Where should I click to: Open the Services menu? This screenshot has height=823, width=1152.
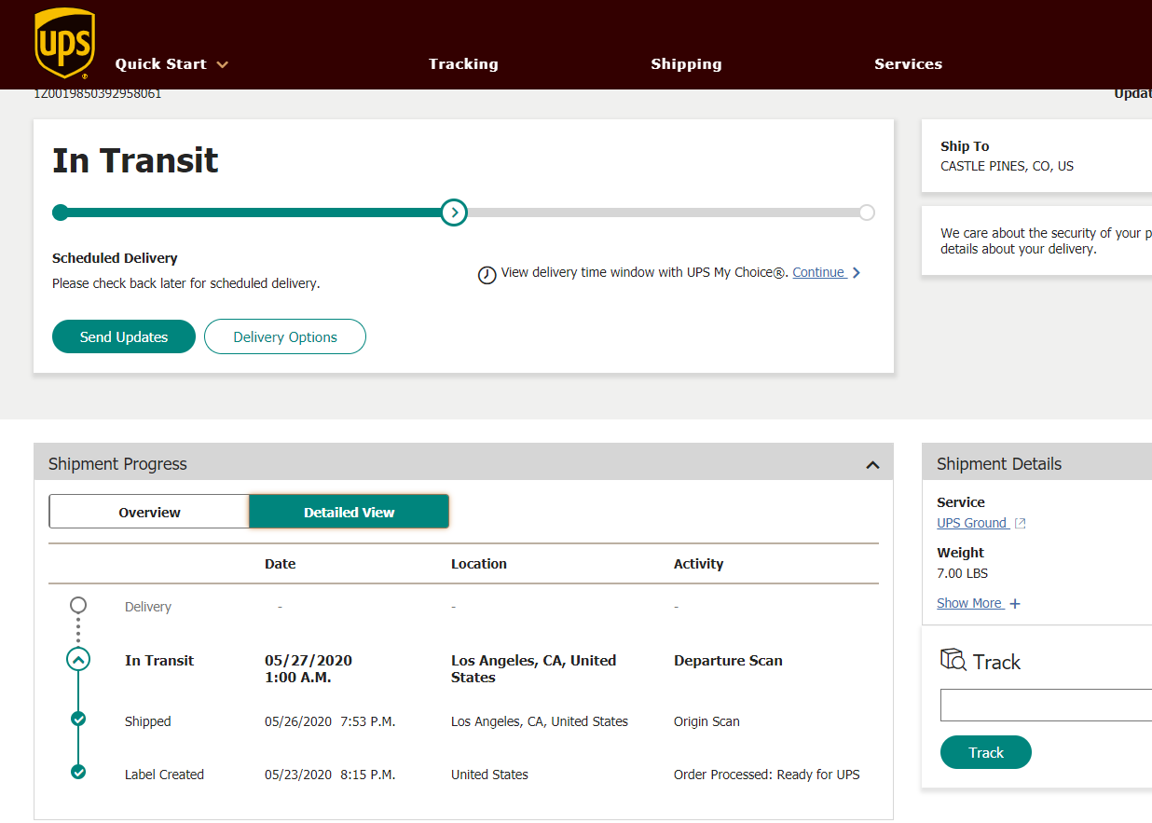tap(908, 64)
